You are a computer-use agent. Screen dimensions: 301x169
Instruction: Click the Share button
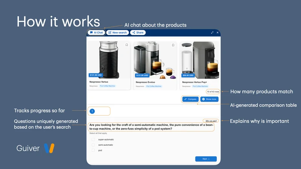point(138,33)
